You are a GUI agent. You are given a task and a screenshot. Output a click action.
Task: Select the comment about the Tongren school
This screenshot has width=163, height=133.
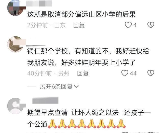(88, 57)
